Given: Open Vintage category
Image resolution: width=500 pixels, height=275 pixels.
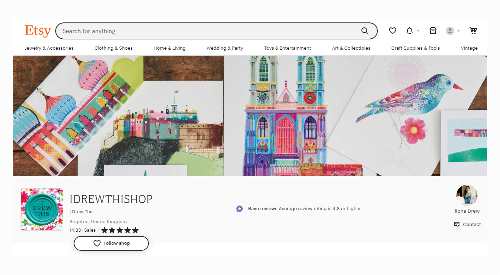Looking at the screenshot, I should [469, 48].
